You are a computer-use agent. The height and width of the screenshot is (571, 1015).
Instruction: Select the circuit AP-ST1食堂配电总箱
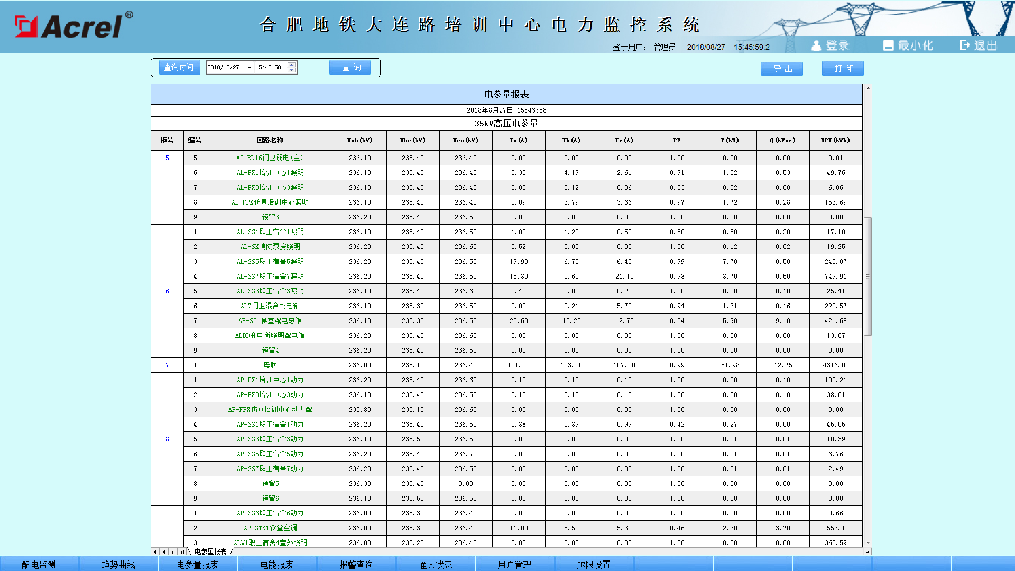point(270,321)
